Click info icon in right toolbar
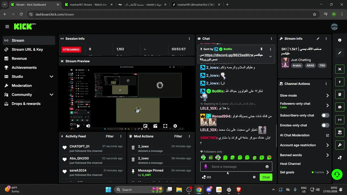Viewport: 347px width, 195px height. pos(340,40)
